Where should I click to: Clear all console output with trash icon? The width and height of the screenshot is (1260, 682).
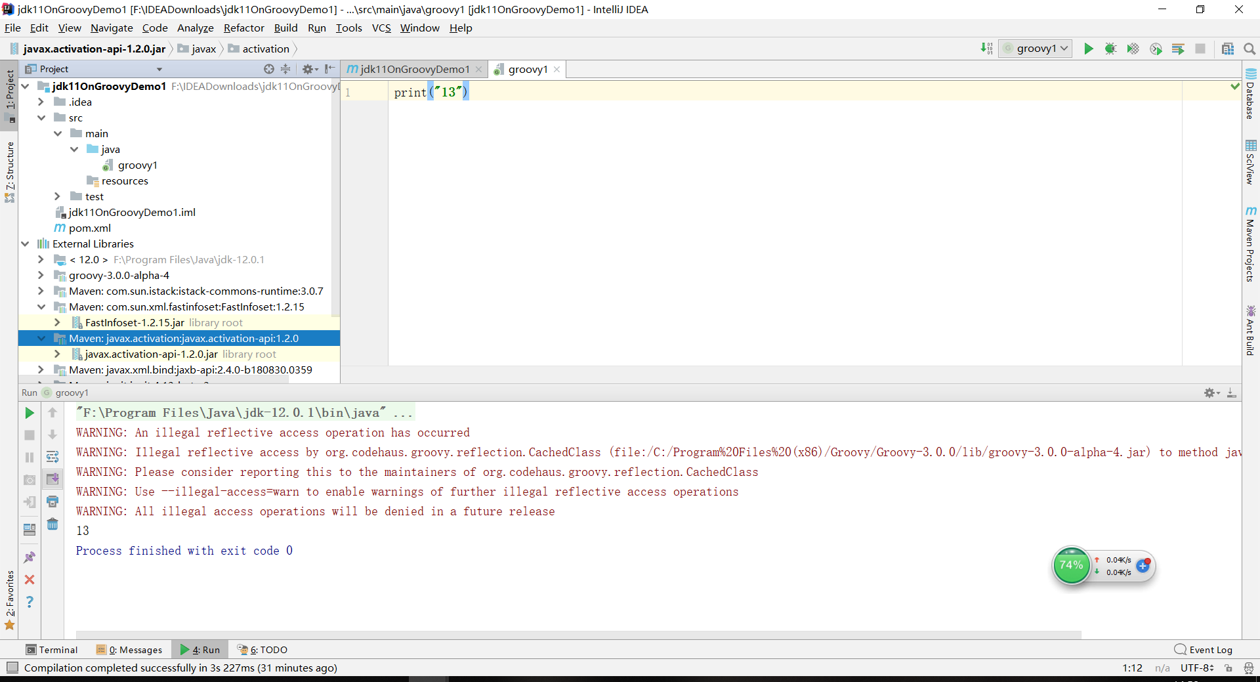(52, 524)
